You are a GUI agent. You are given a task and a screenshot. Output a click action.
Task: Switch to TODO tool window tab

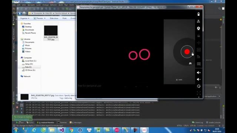[x=30, y=123]
